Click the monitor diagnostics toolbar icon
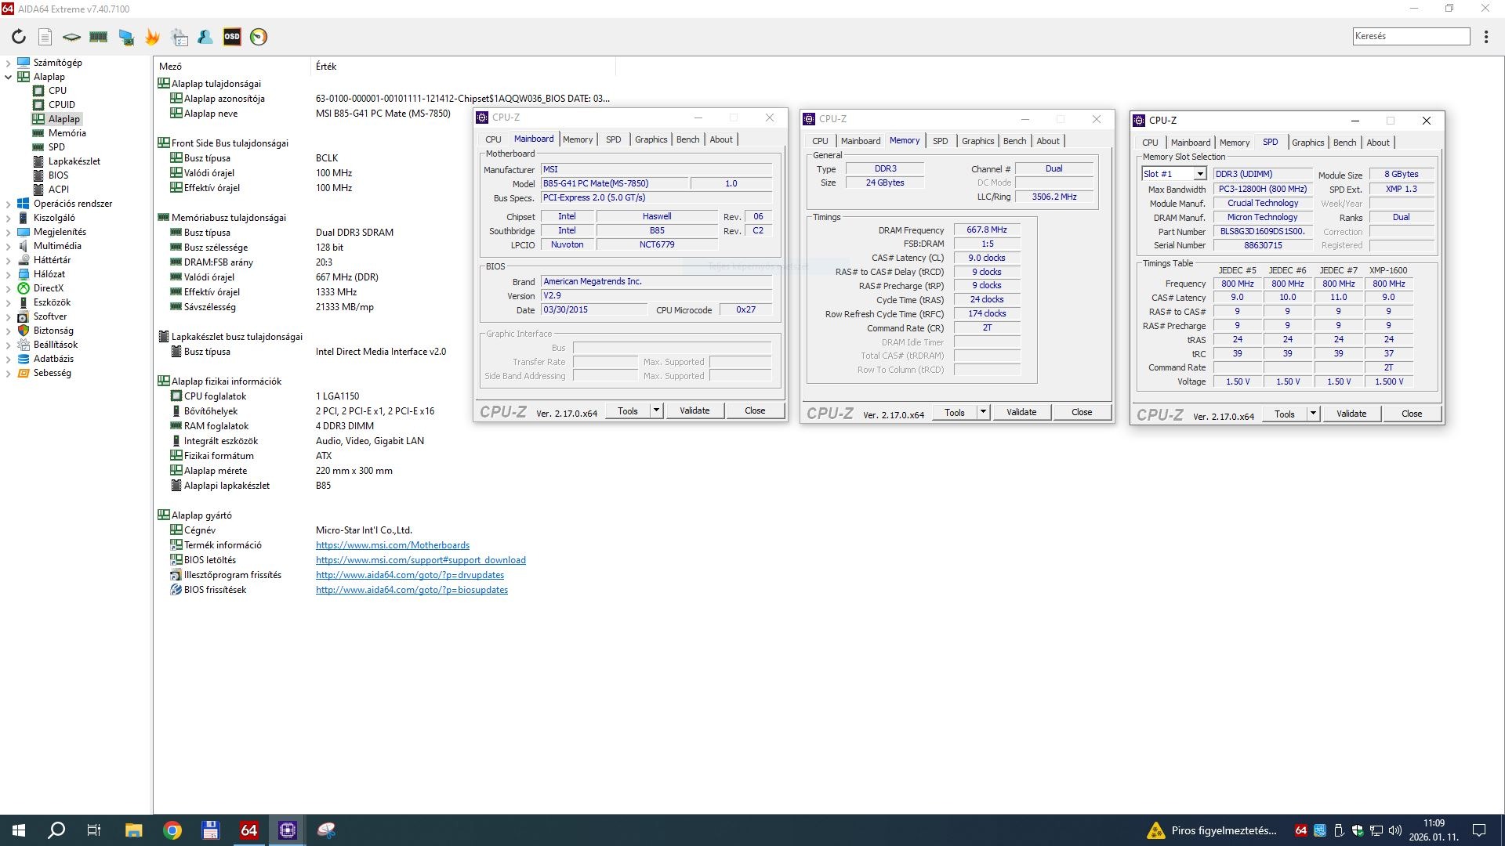 point(125,37)
